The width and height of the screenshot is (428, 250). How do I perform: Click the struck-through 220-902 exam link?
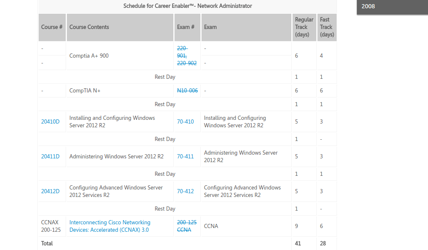[x=187, y=63]
